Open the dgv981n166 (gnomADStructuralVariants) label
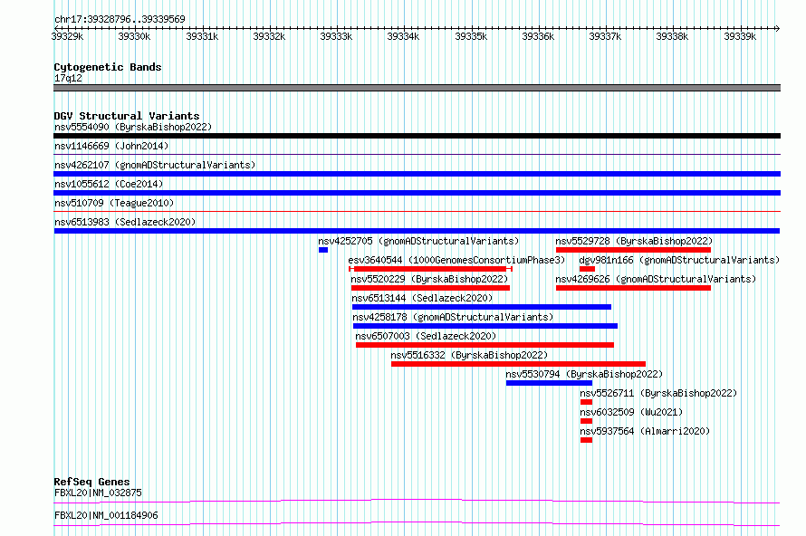806x536 pixels. [x=679, y=260]
